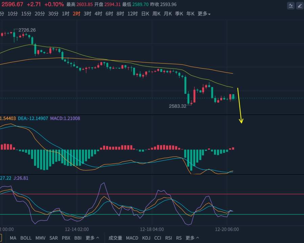Image resolution: width=304 pixels, height=243 pixels.
Task: Toggle the KDJ sub-indicator button
Action: coord(146,238)
